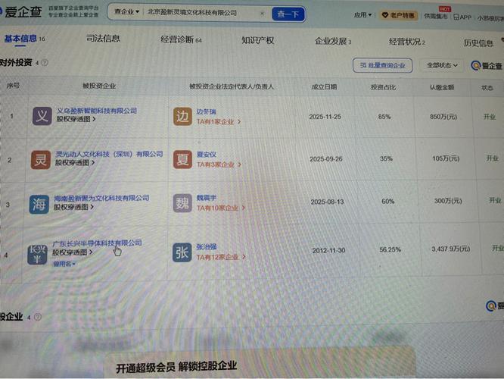Switch to the 经营状况 tab
This screenshot has width=504, height=379.
(406, 42)
